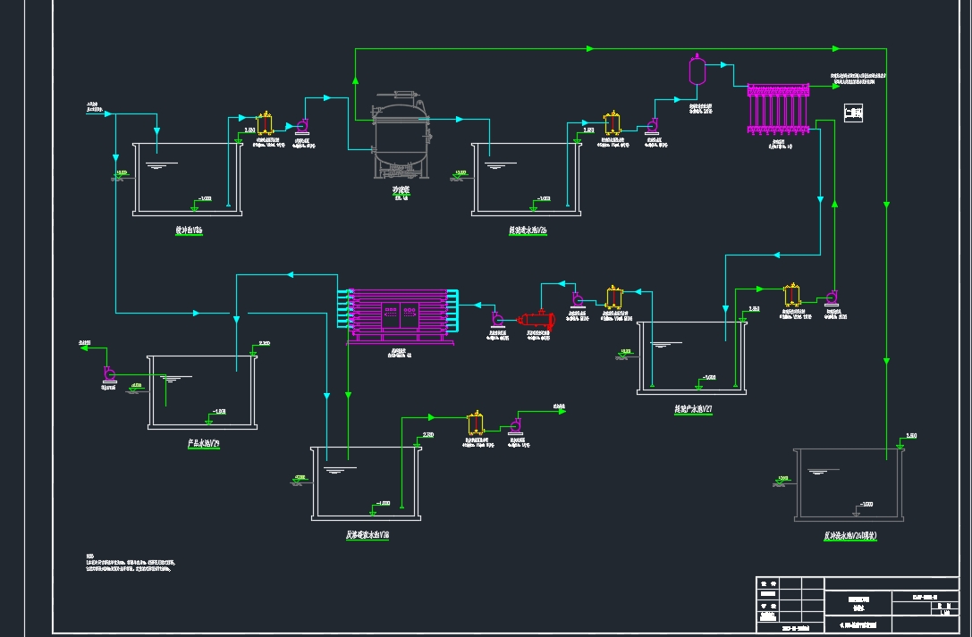
Task: Click the 反渗透浓水池V28 tank label
Action: click(x=368, y=535)
